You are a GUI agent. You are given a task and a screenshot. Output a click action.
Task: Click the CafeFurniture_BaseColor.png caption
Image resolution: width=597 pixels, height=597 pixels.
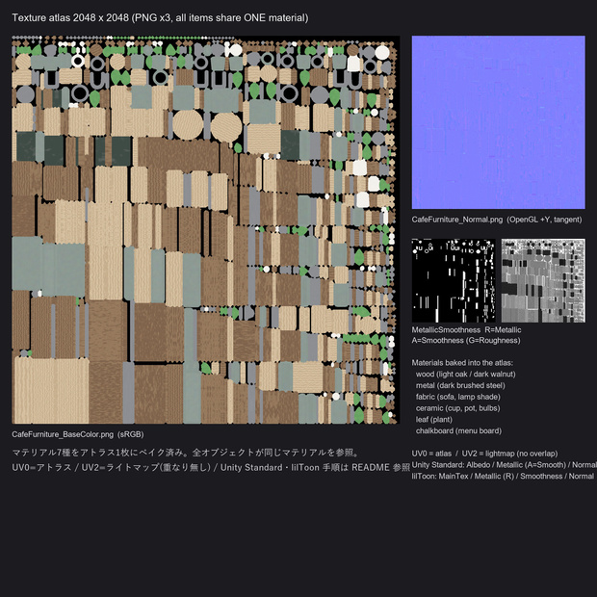tap(78, 434)
